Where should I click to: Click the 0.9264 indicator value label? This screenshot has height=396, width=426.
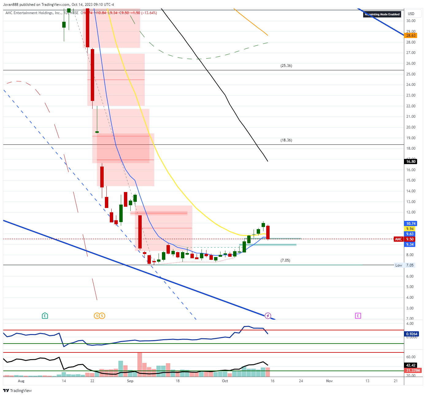[x=412, y=334]
